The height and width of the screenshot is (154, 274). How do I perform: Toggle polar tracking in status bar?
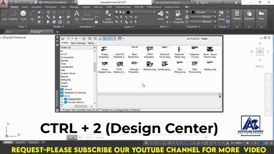(x=169, y=143)
